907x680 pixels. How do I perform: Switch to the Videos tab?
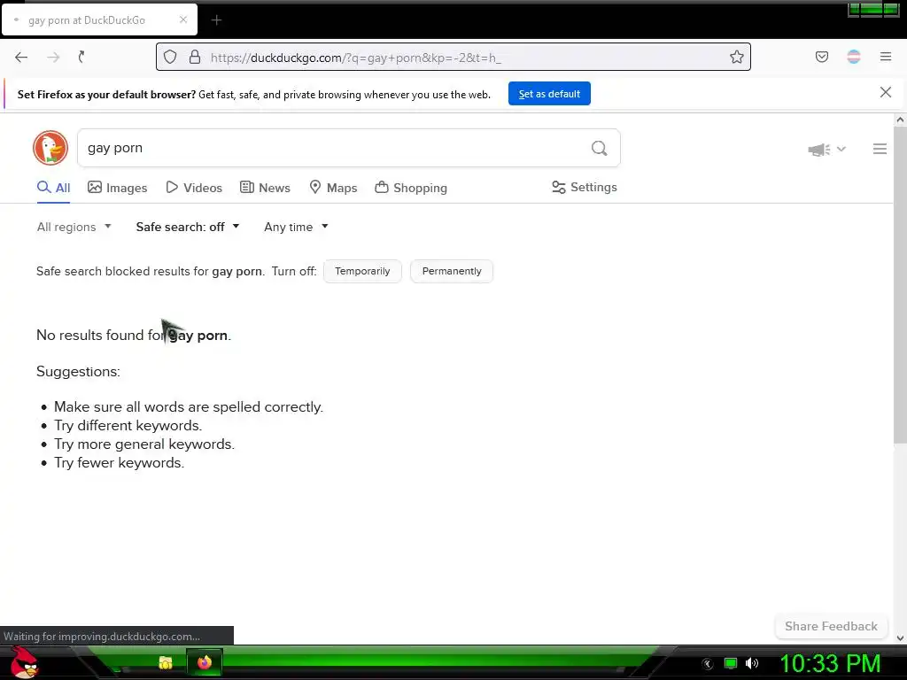click(x=194, y=188)
